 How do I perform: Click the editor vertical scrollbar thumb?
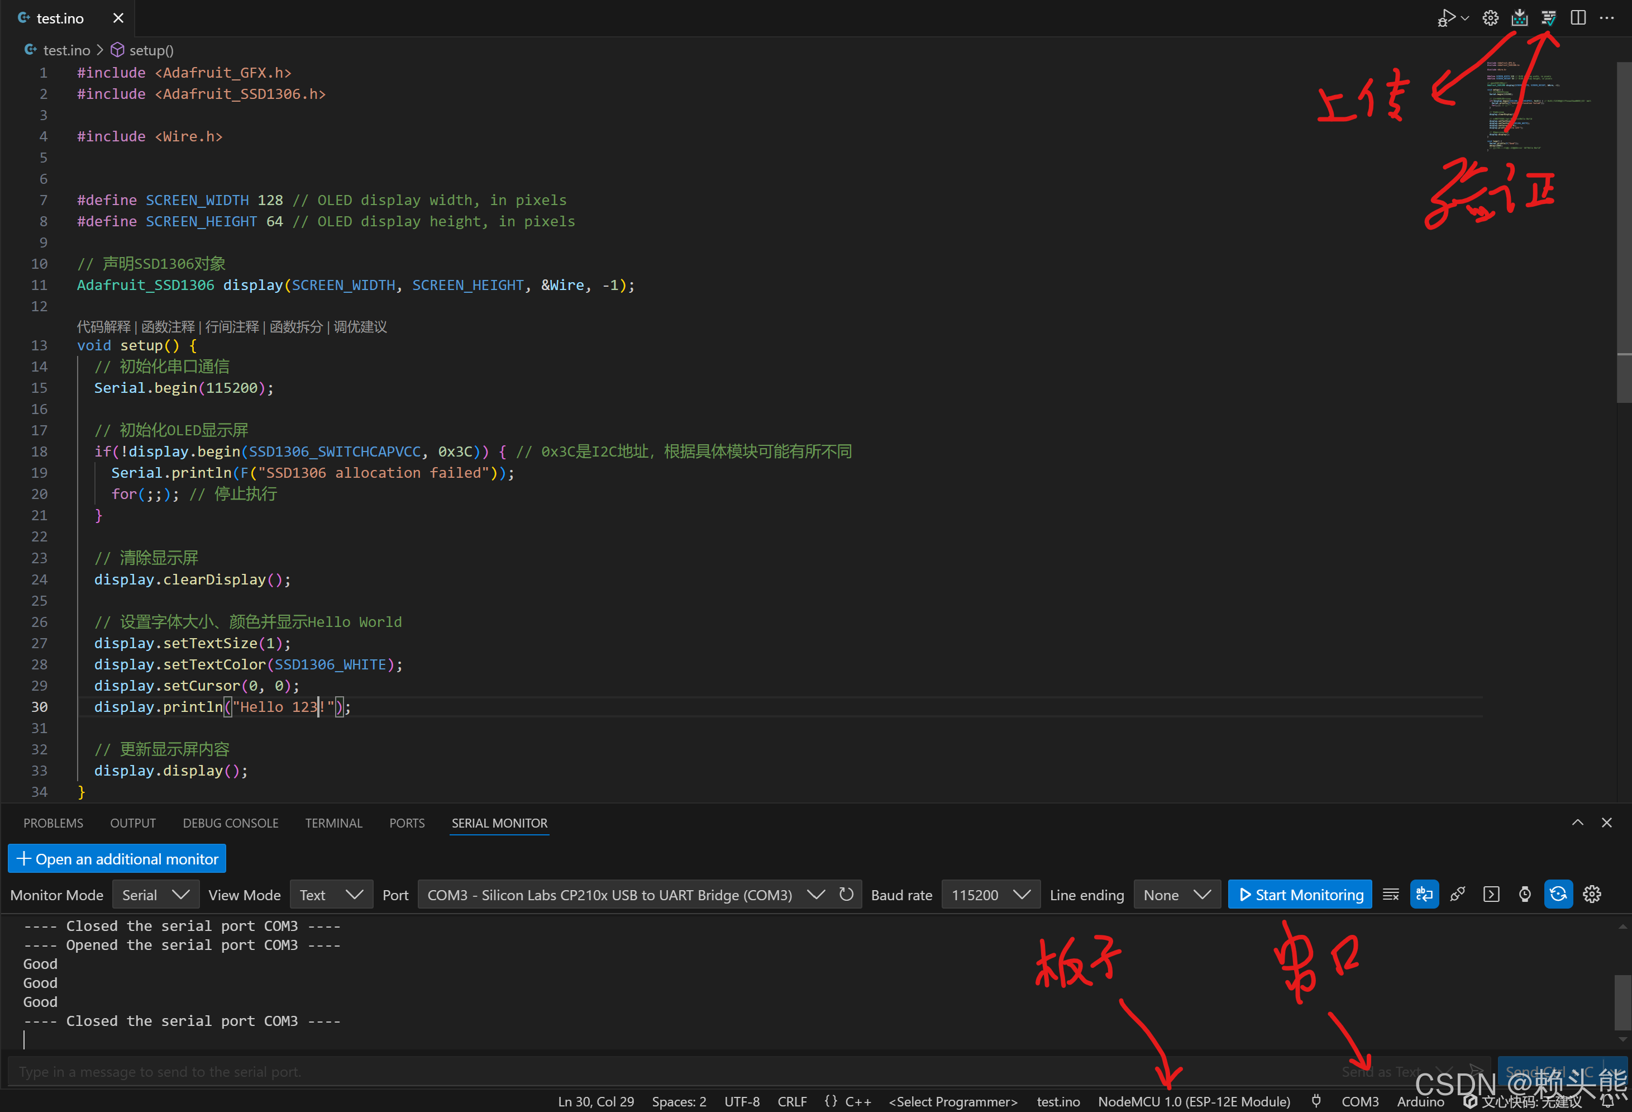click(x=1623, y=232)
